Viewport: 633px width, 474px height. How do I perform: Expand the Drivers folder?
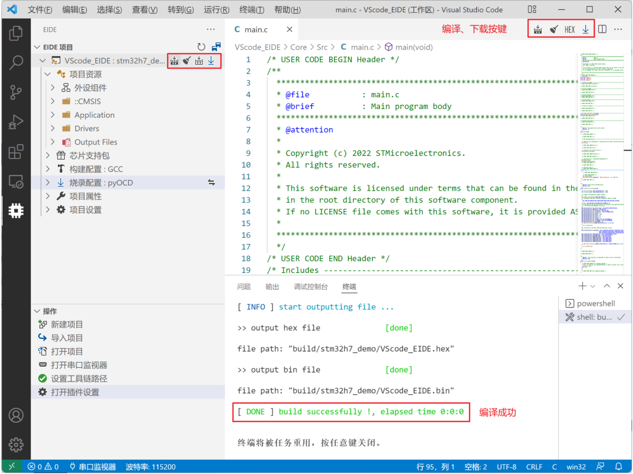click(52, 128)
